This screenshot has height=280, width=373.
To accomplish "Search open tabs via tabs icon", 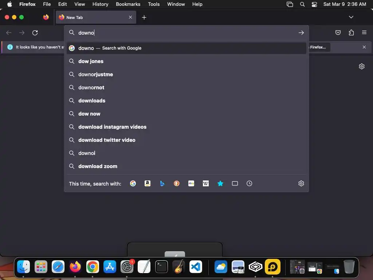I will [x=235, y=183].
